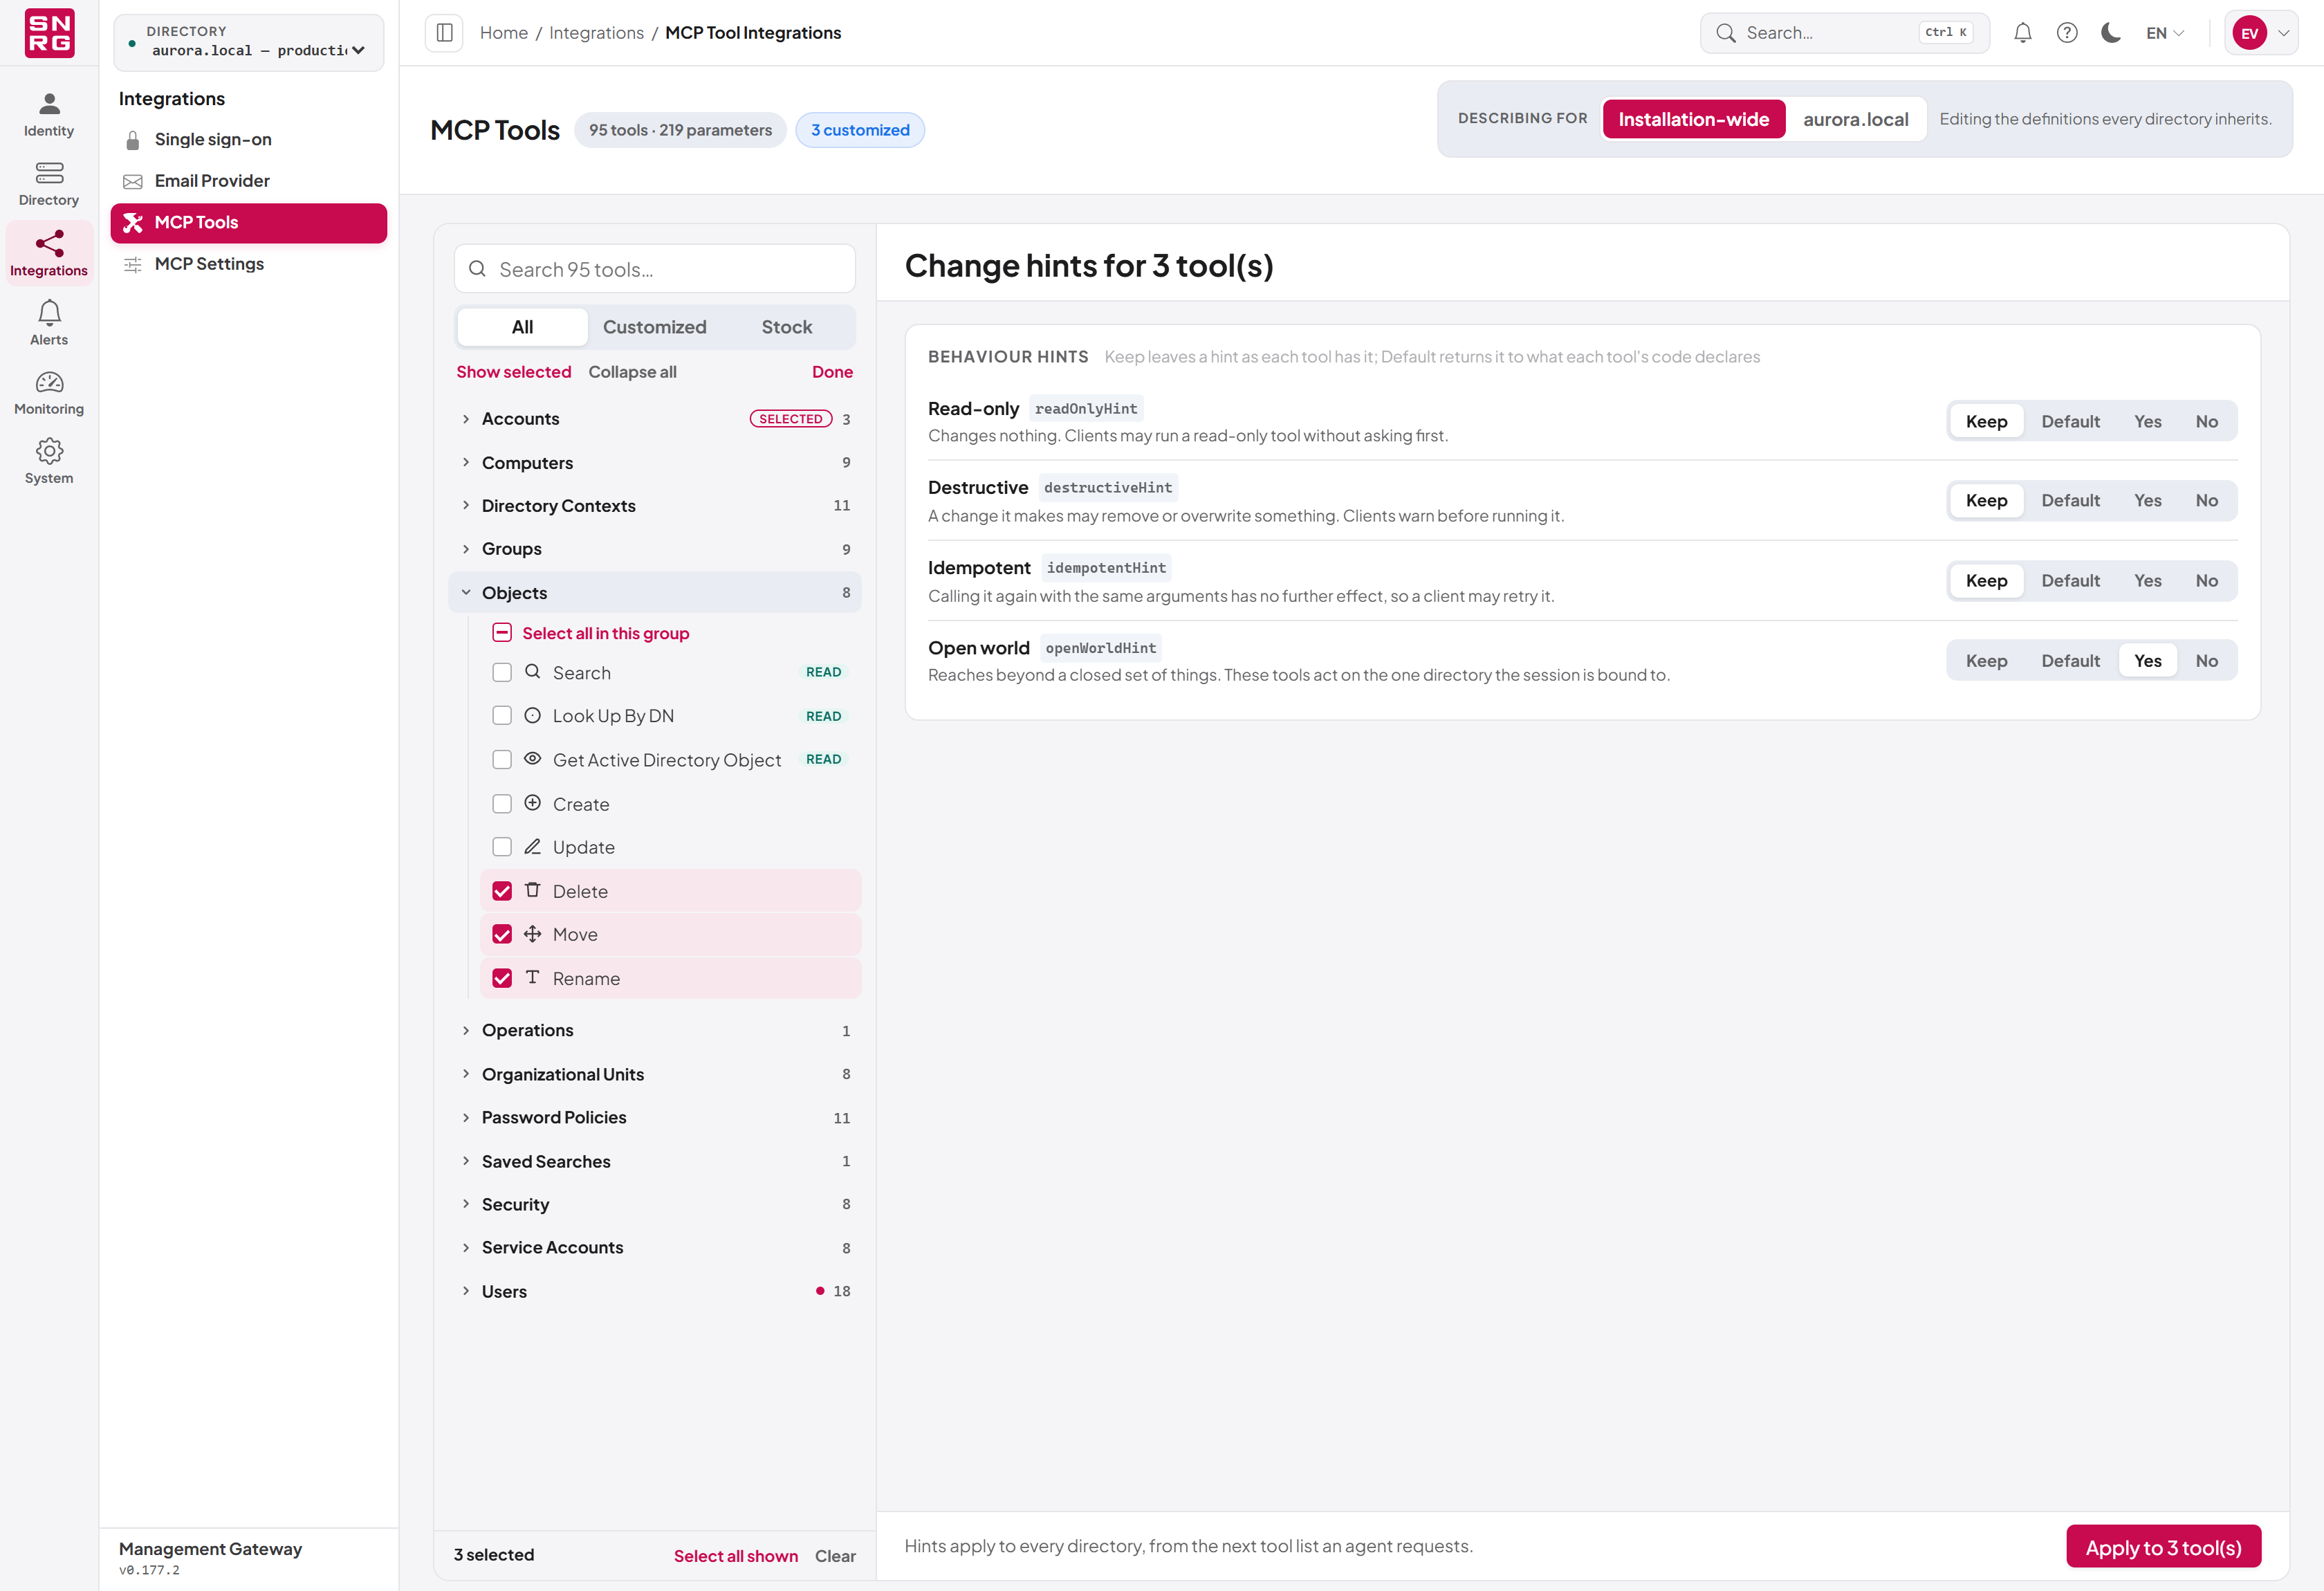Uncheck the Delete tool checkbox
Image resolution: width=2324 pixels, height=1591 pixels.
(502, 891)
